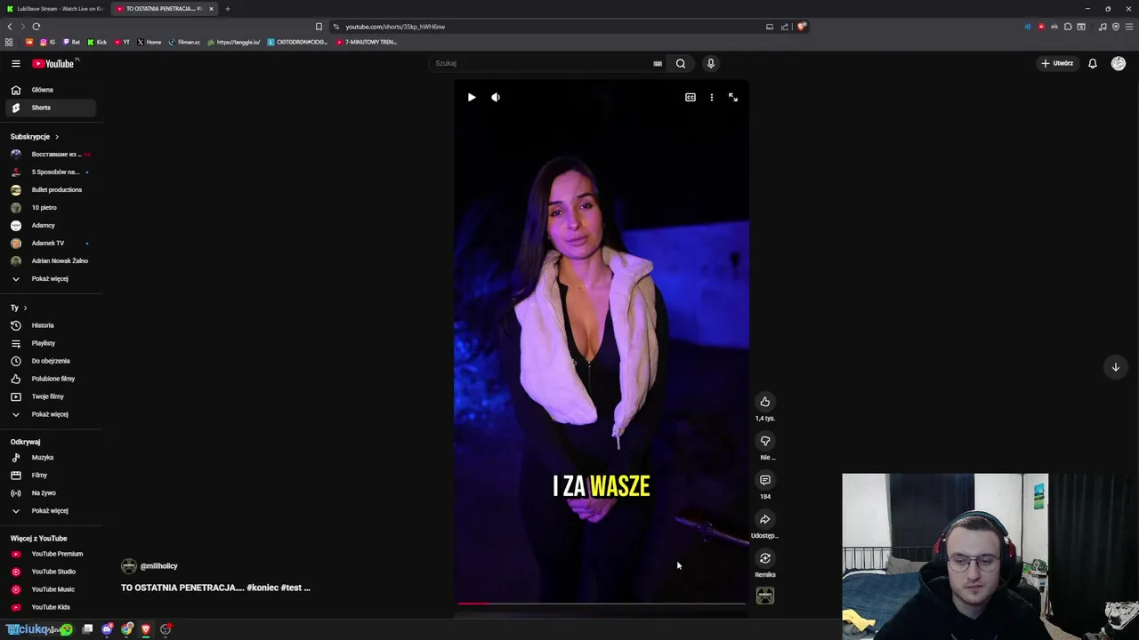Open Adamek TV channel
Screen dimensions: 1139x640
[x=51, y=243]
